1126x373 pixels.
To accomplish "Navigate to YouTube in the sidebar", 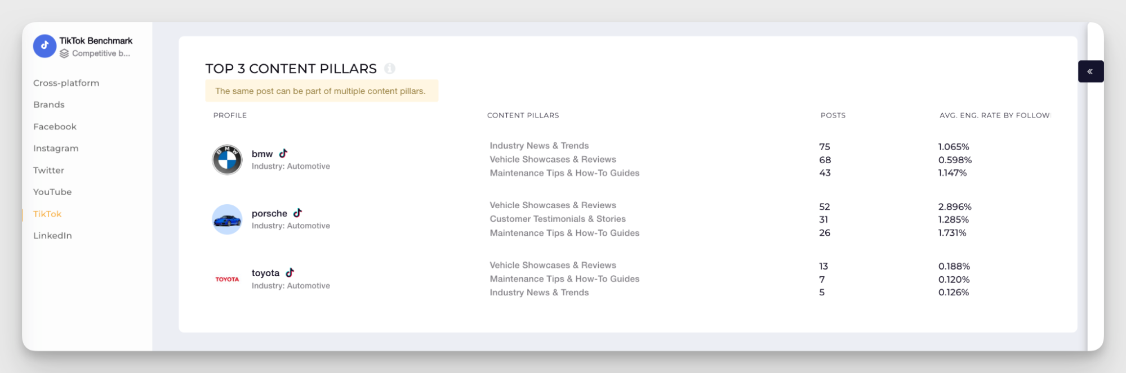I will [x=52, y=192].
